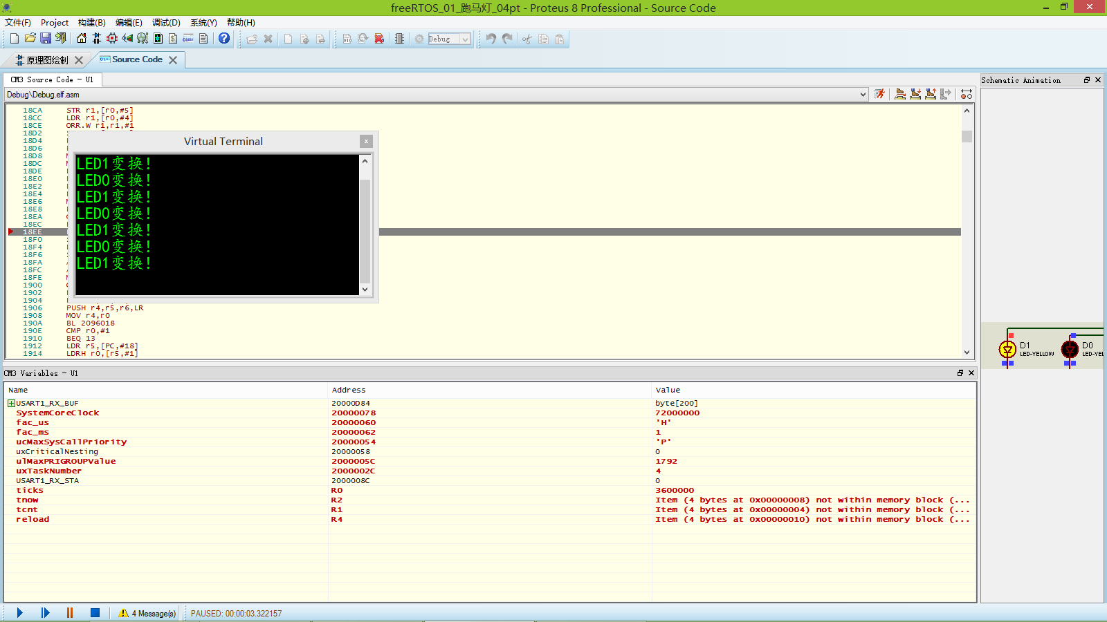
Task: Click the 4 Message(s) warning indicator
Action: [x=147, y=613]
